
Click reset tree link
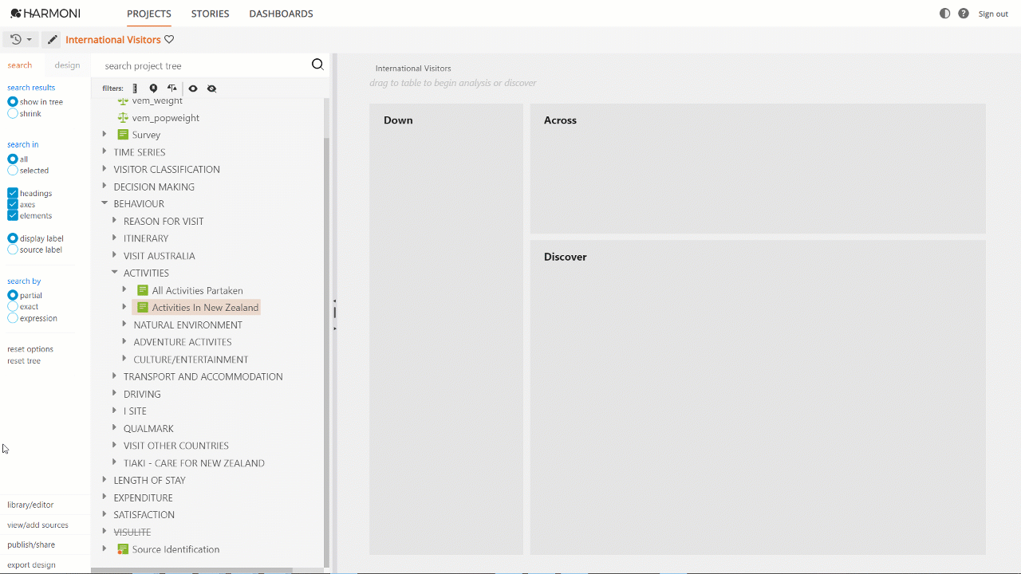point(24,361)
